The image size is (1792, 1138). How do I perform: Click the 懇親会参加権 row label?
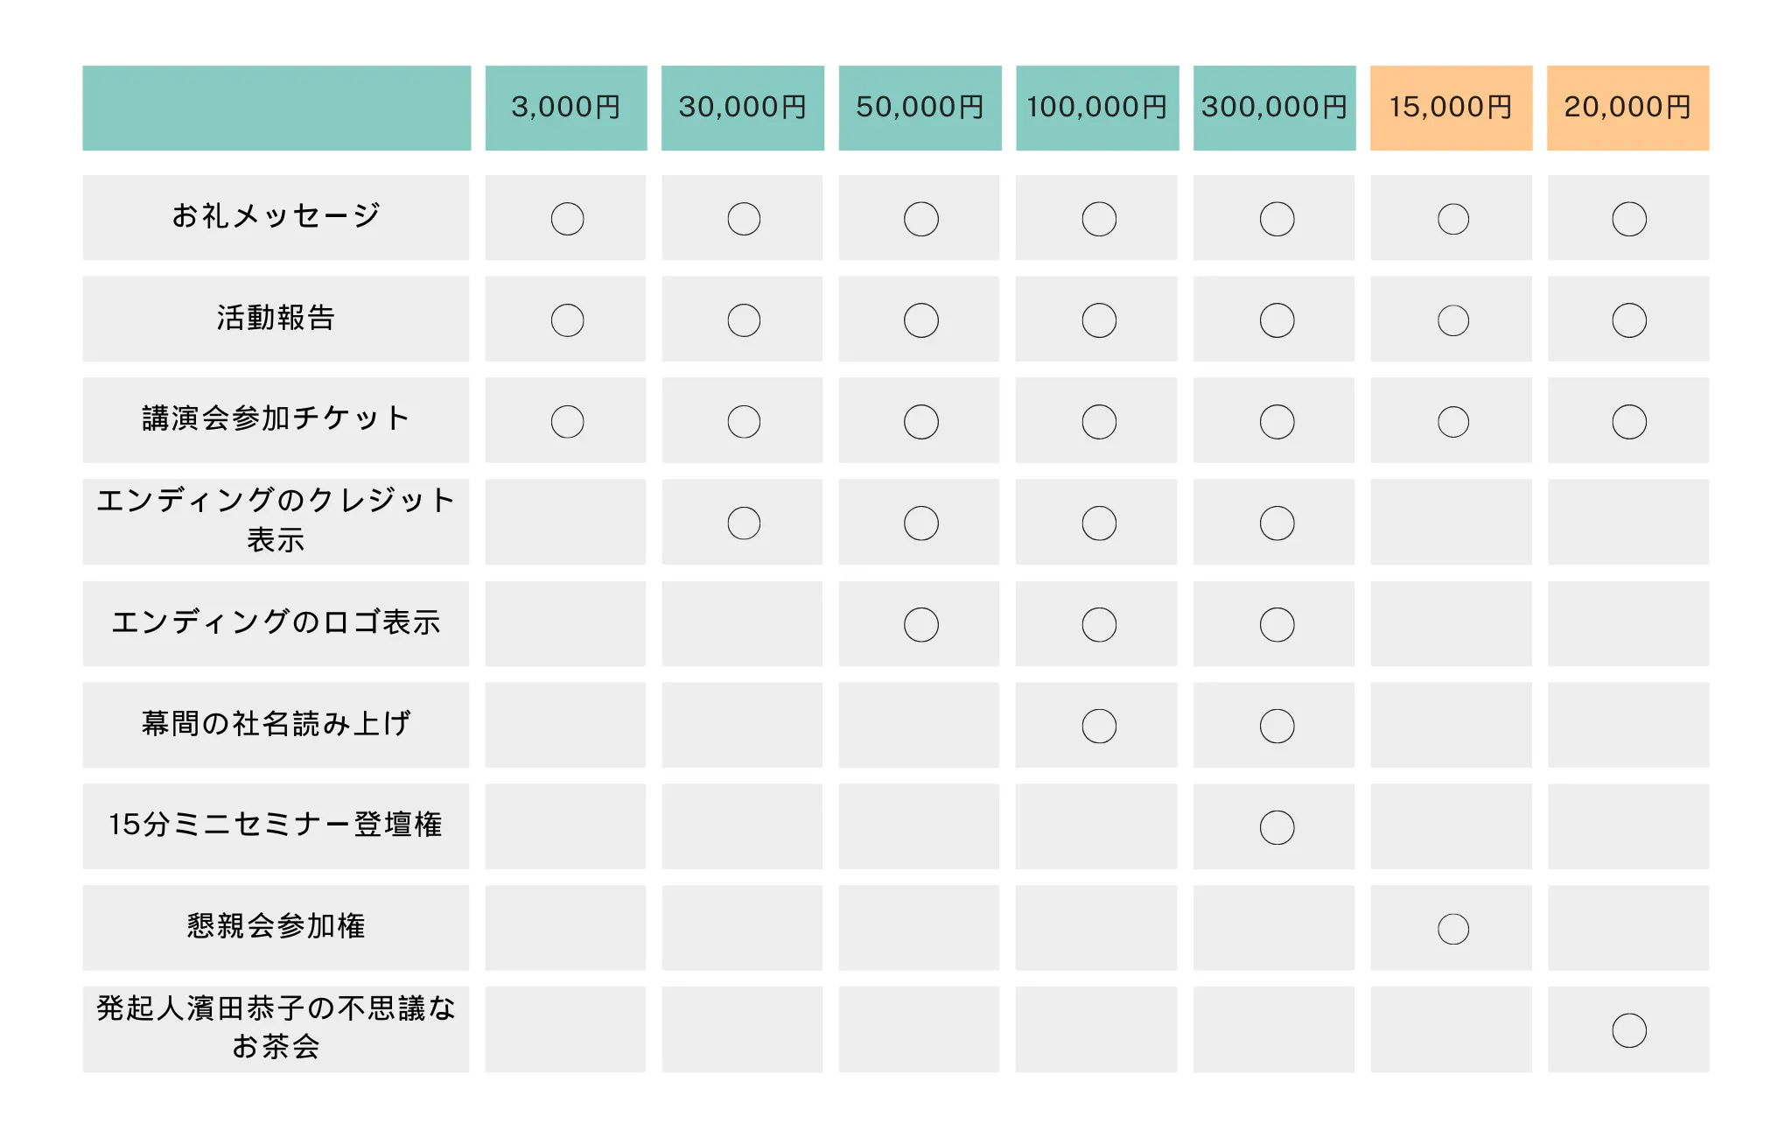276,926
